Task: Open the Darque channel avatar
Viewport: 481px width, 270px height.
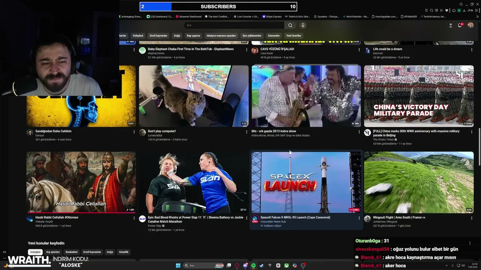Action: [x=30, y=133]
